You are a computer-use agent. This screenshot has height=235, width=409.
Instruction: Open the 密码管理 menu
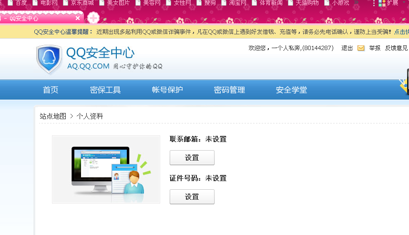229,90
